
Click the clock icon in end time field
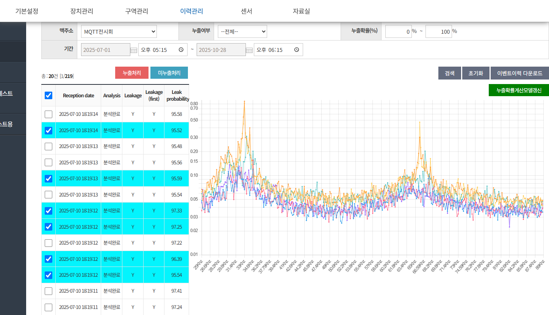click(x=296, y=50)
